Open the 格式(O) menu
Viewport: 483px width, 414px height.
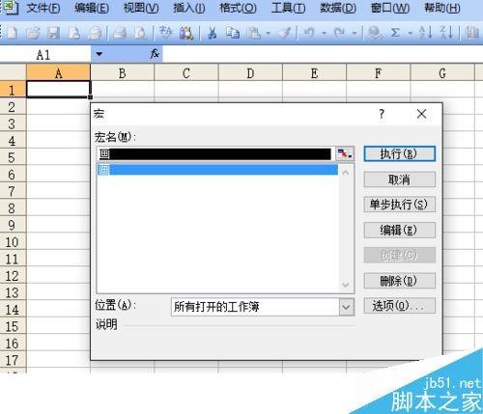pos(238,8)
